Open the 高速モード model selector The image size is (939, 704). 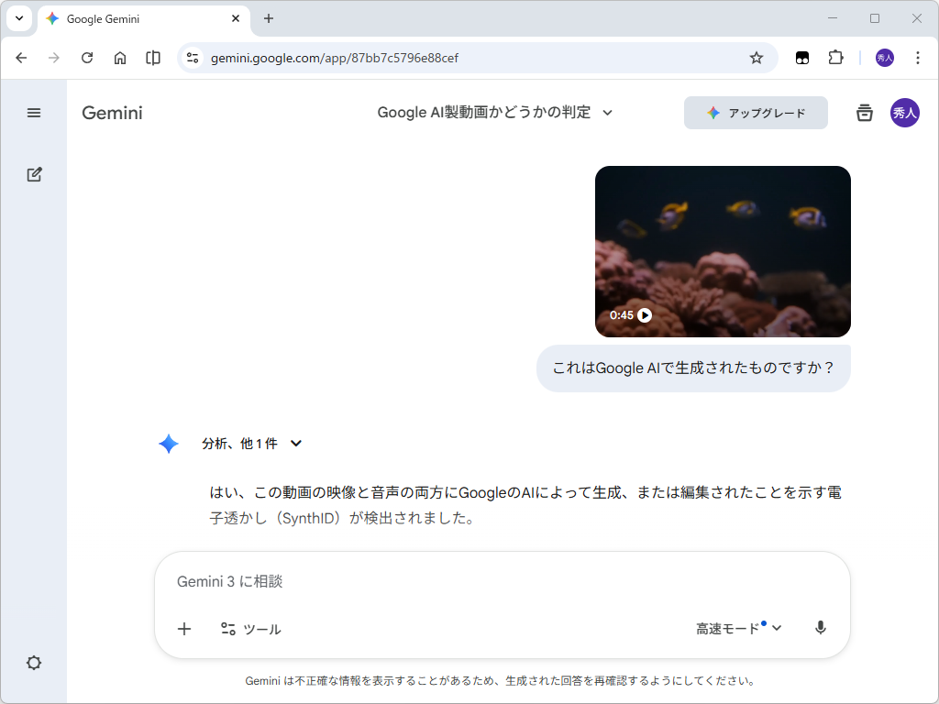click(x=736, y=628)
